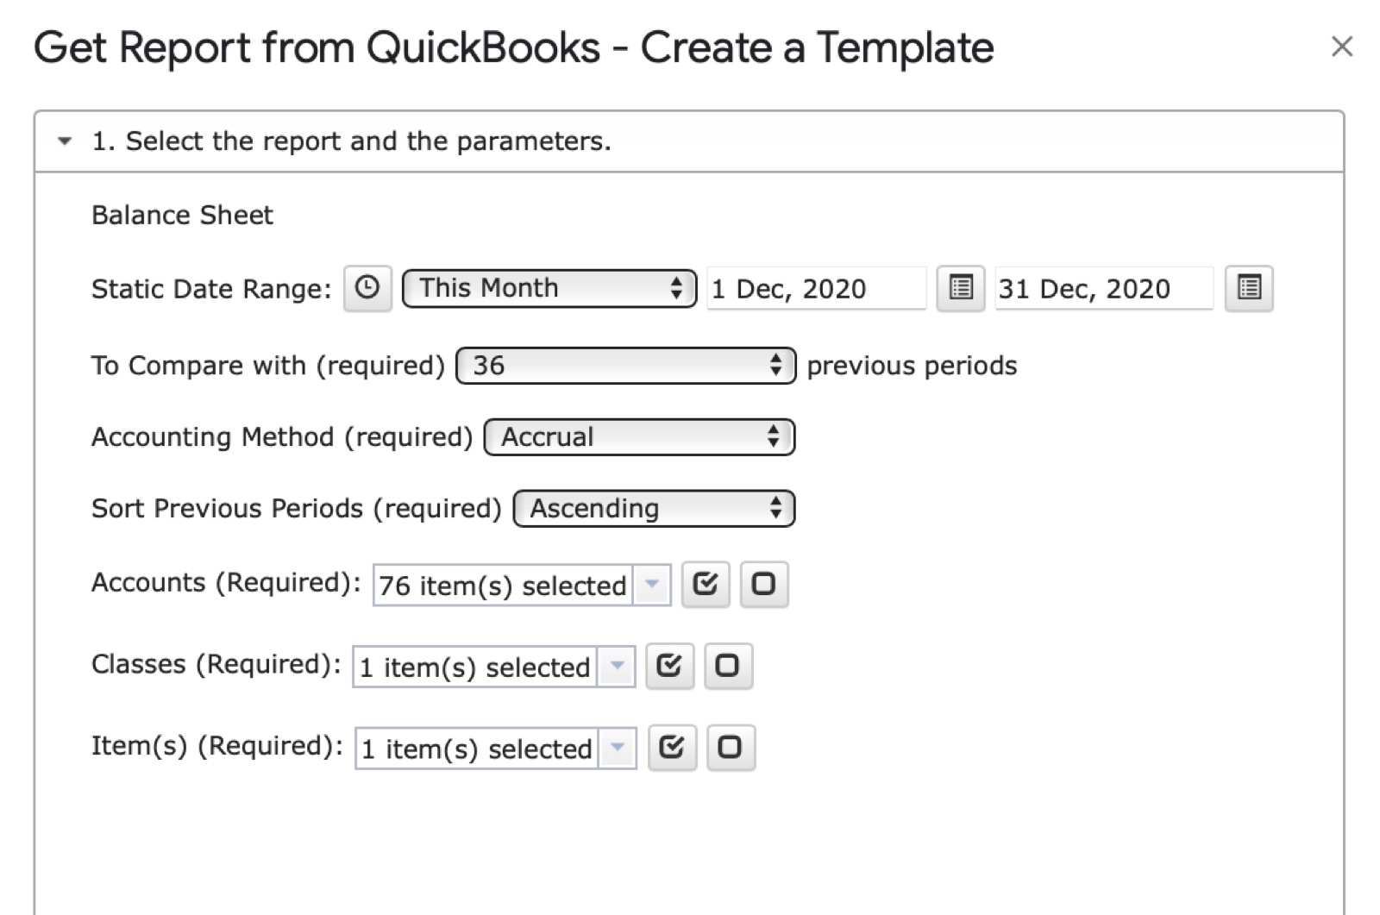Deselect all Classes with the empty box icon

728,666
